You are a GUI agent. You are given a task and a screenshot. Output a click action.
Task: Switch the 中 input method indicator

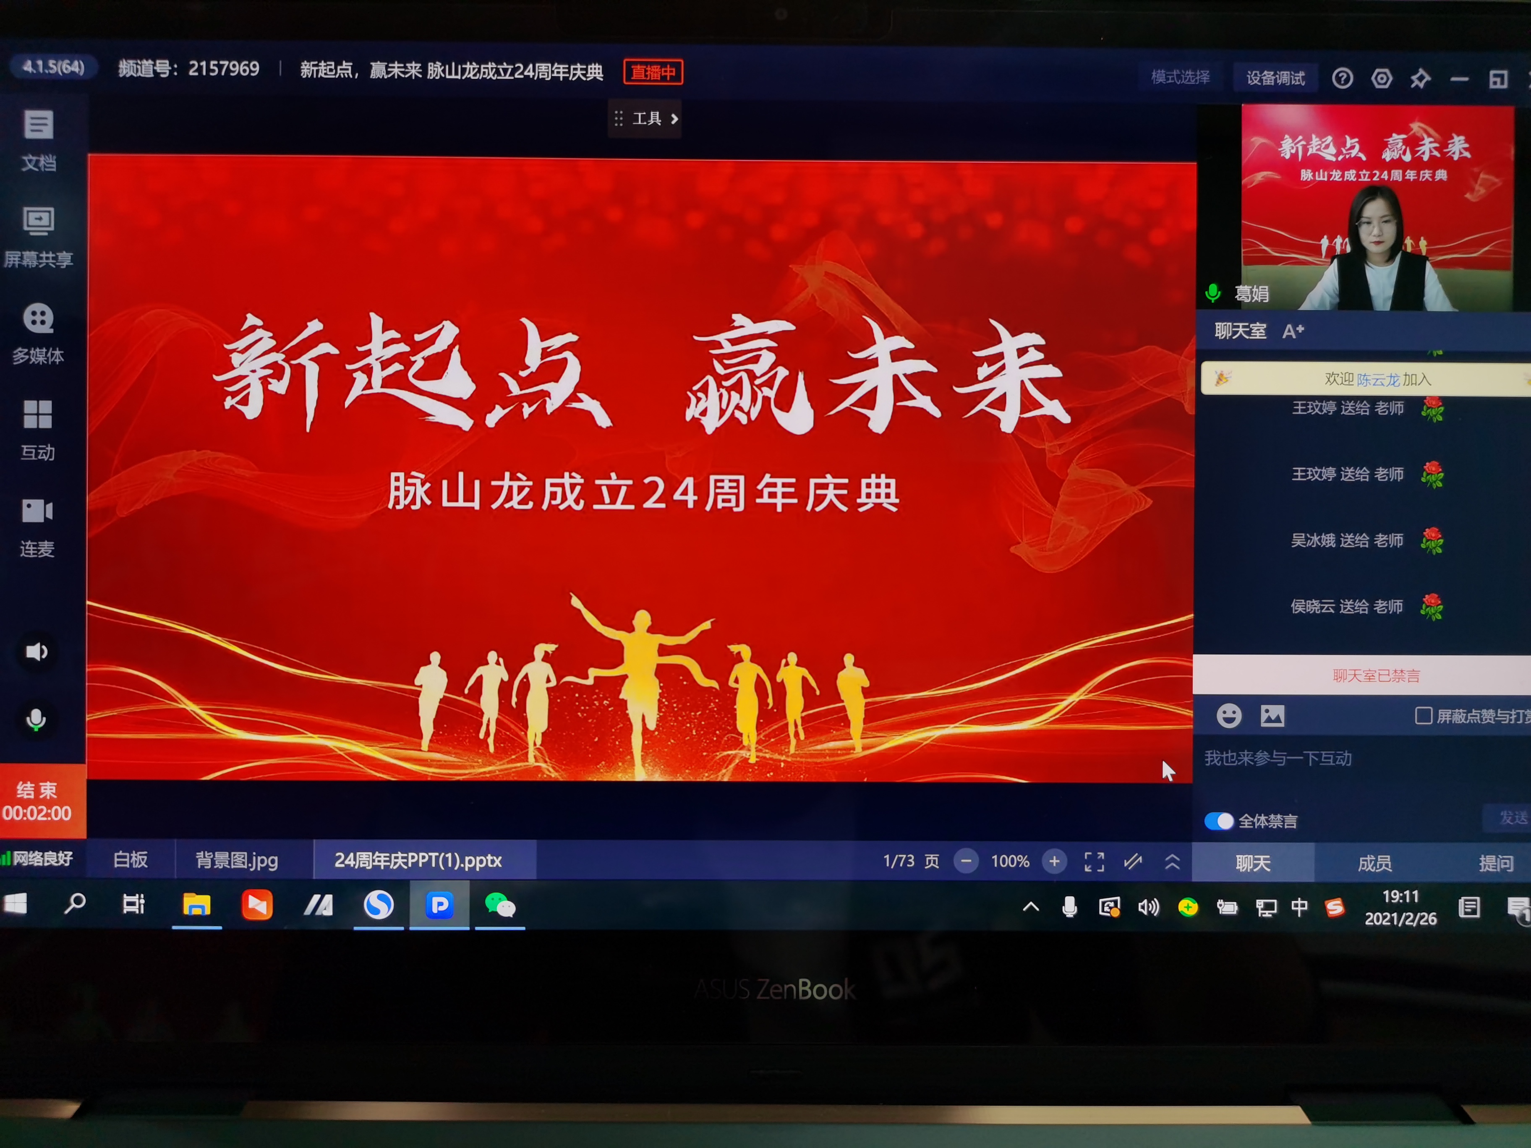pos(1299,906)
